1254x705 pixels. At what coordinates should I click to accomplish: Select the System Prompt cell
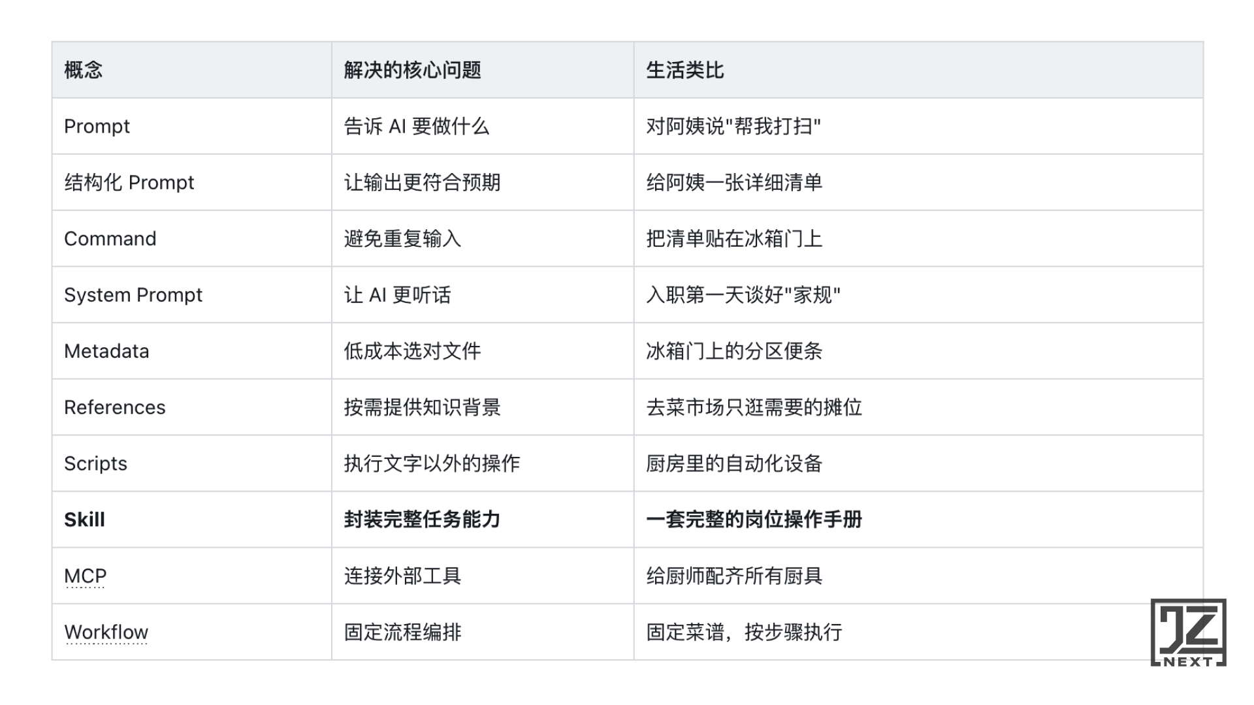133,294
